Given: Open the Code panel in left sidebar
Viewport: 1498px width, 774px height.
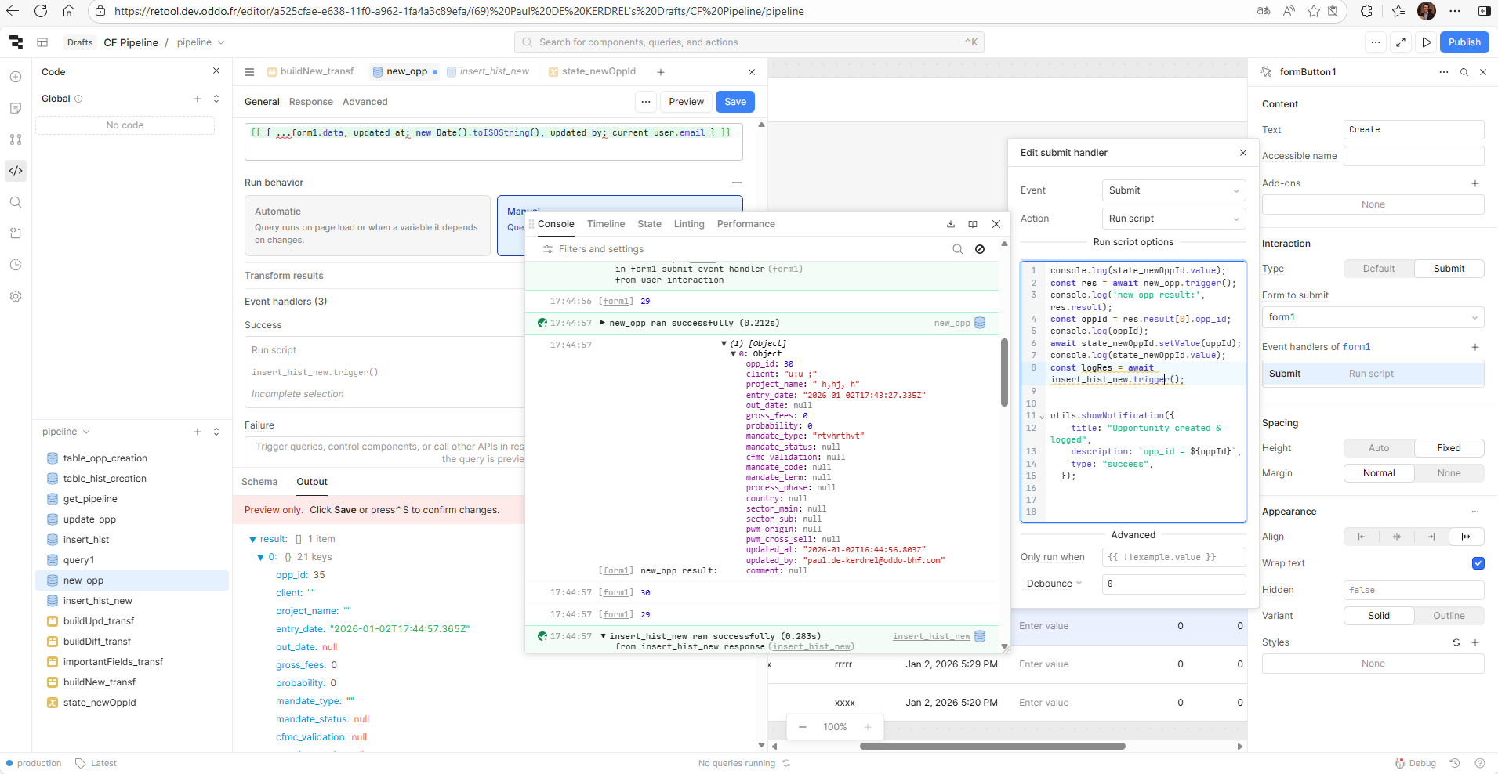Looking at the screenshot, I should point(16,171).
